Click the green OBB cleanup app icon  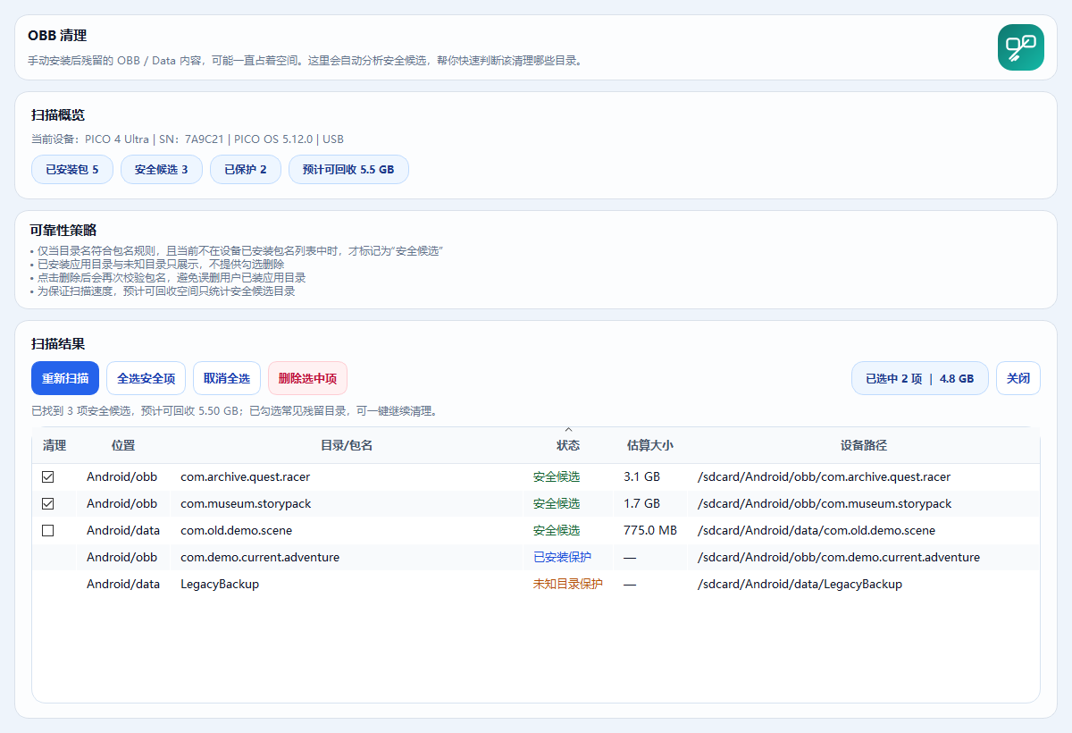[x=1021, y=47]
